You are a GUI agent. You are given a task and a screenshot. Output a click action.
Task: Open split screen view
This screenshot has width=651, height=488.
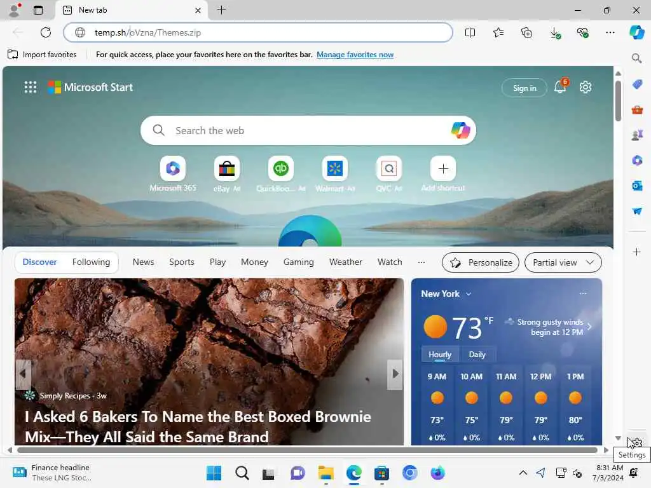click(470, 32)
